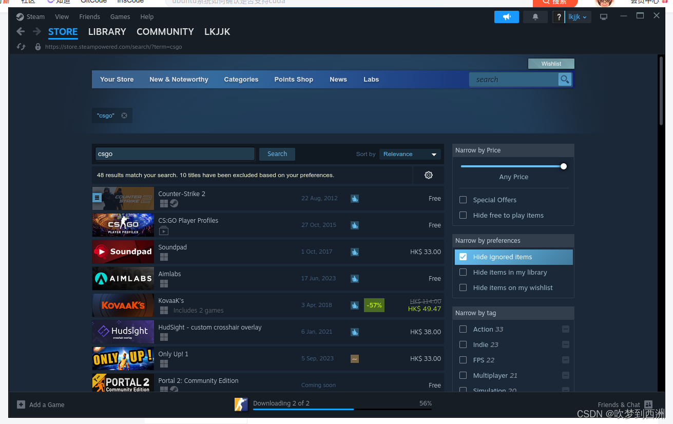Tick the Multiplayer tag checkbox

coord(463,375)
